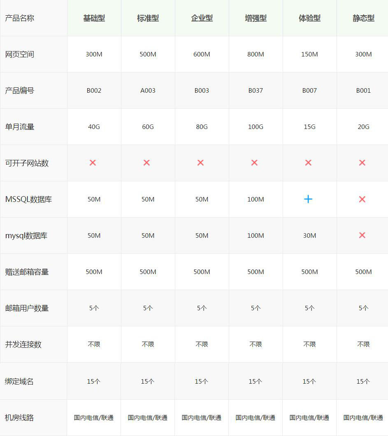Click product code A003

pos(148,90)
